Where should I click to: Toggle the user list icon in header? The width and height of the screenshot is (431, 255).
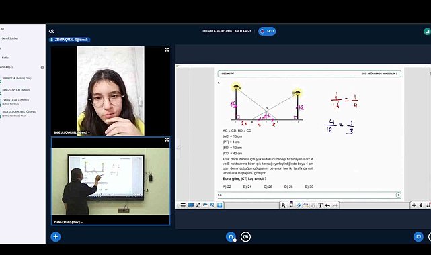51,31
